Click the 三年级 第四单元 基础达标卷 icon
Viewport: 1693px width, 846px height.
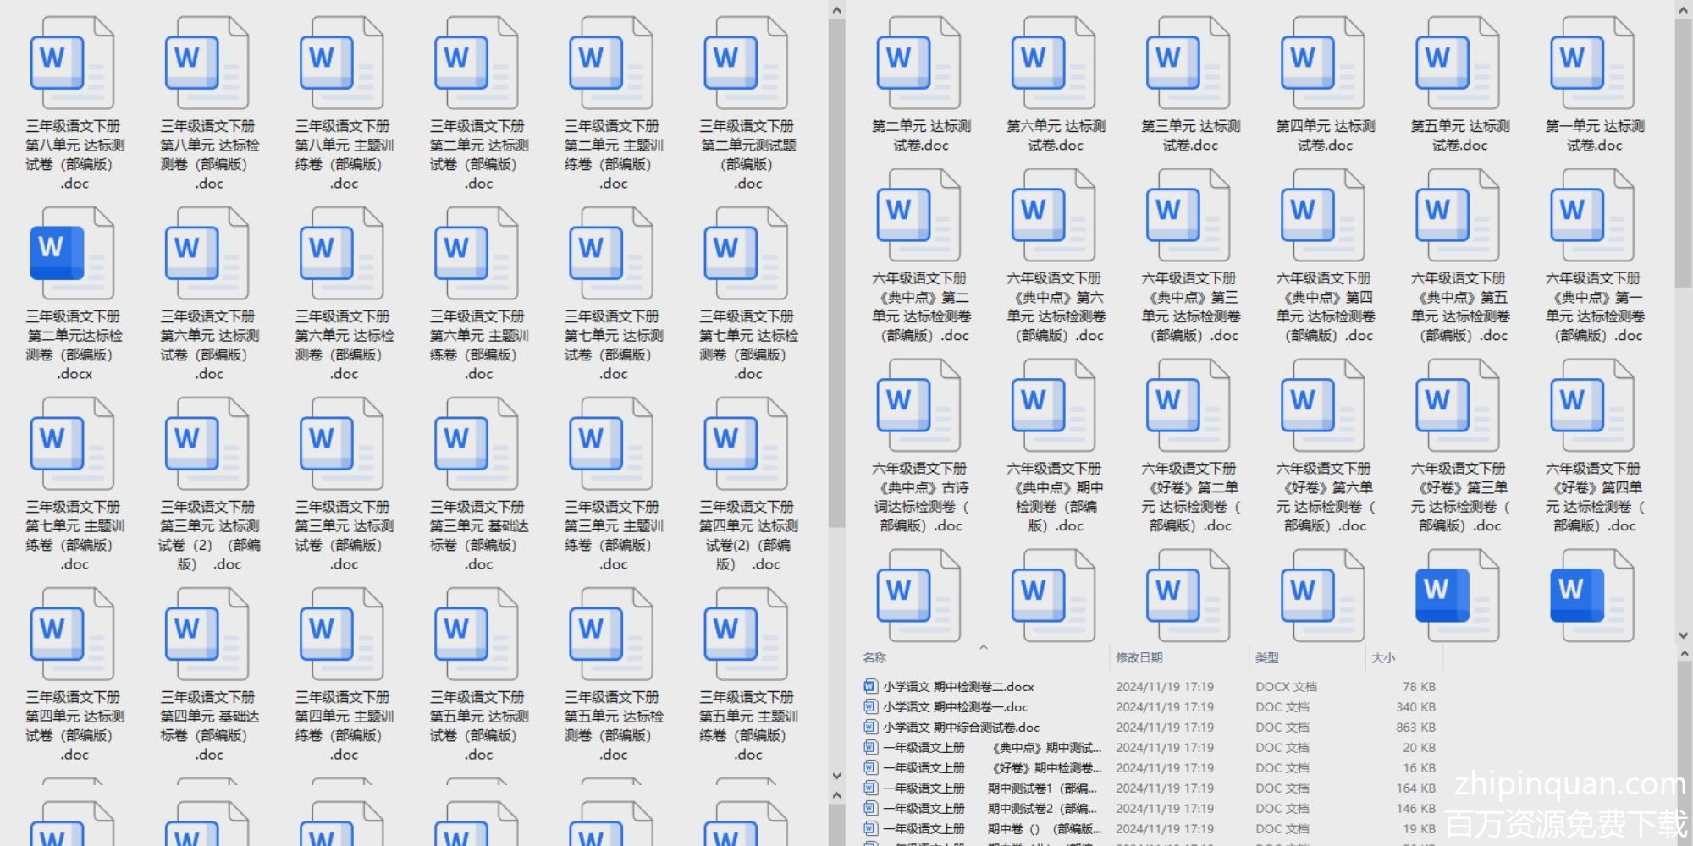207,634
